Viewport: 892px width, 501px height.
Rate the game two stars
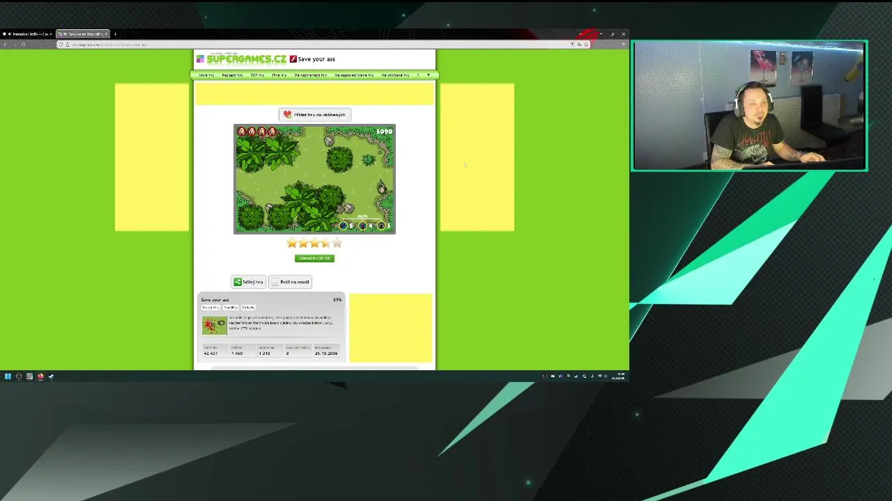(x=303, y=243)
